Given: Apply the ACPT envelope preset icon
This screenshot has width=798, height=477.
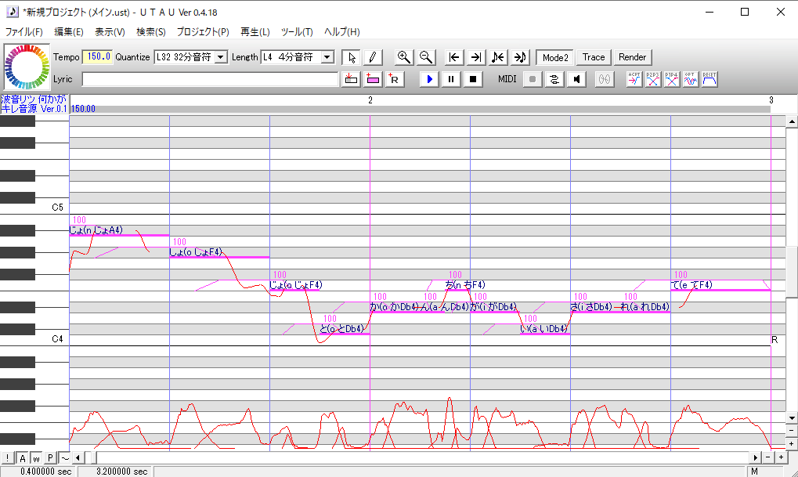Looking at the screenshot, I should [x=634, y=79].
